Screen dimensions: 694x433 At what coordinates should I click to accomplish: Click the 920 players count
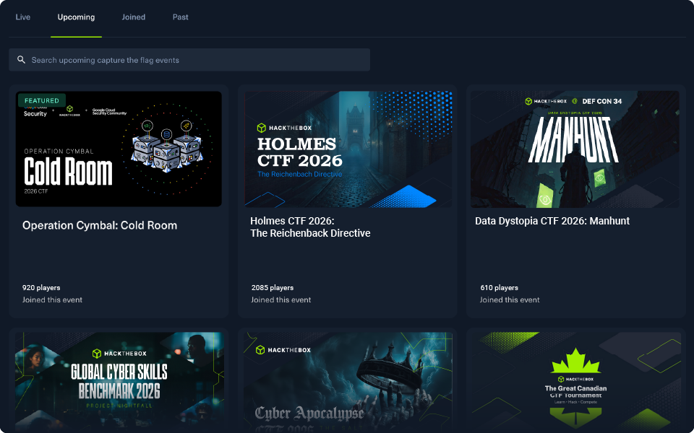(41, 288)
